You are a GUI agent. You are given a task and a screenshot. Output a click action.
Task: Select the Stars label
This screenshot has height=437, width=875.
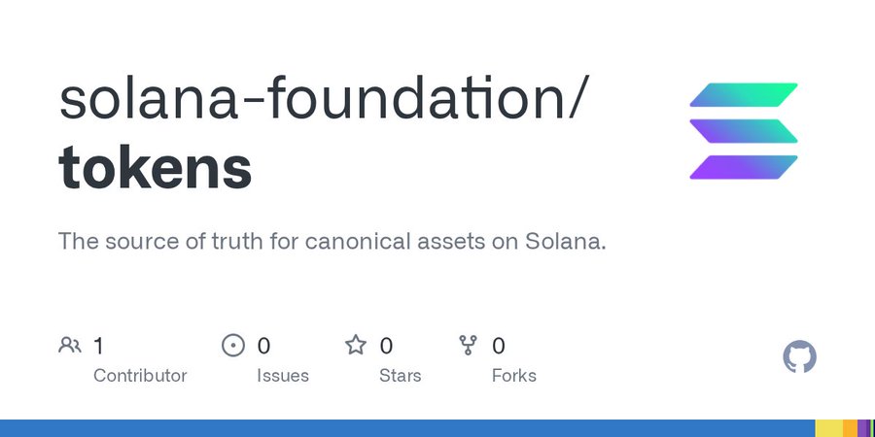click(401, 376)
